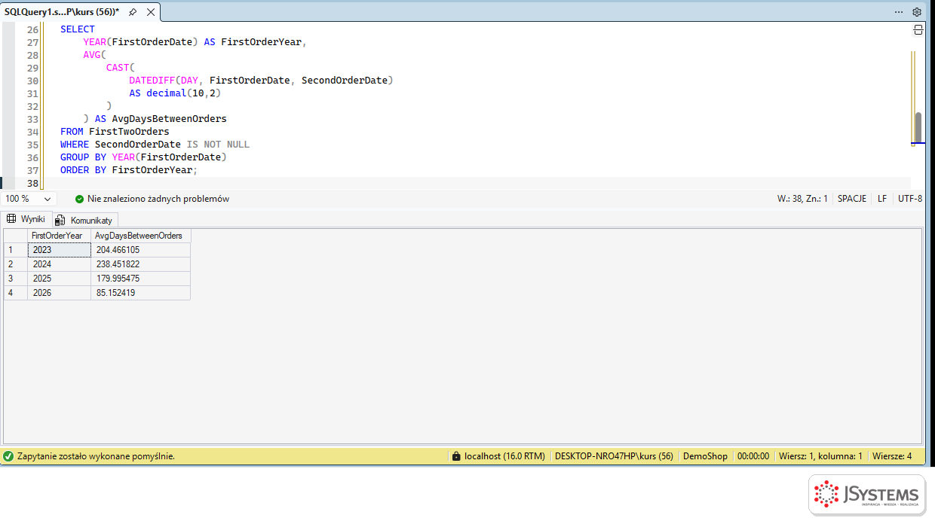Image resolution: width=935 pixels, height=521 pixels.
Task: Click the editor vertical scrollbar thumb
Action: 918,127
